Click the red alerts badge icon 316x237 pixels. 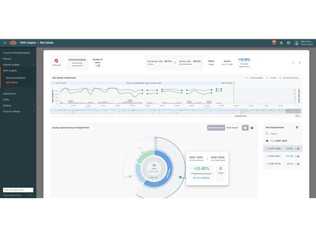coord(274,42)
